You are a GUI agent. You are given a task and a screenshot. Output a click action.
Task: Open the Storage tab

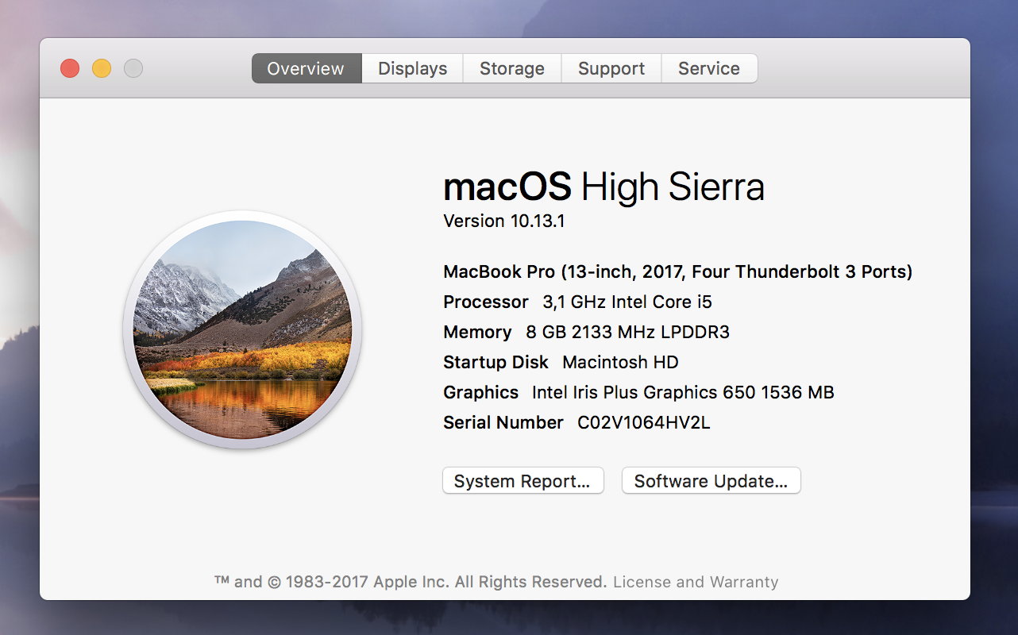(512, 68)
